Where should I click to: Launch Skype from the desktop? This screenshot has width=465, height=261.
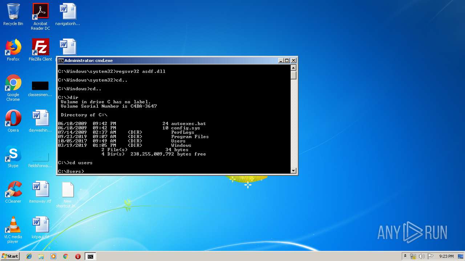(x=13, y=157)
